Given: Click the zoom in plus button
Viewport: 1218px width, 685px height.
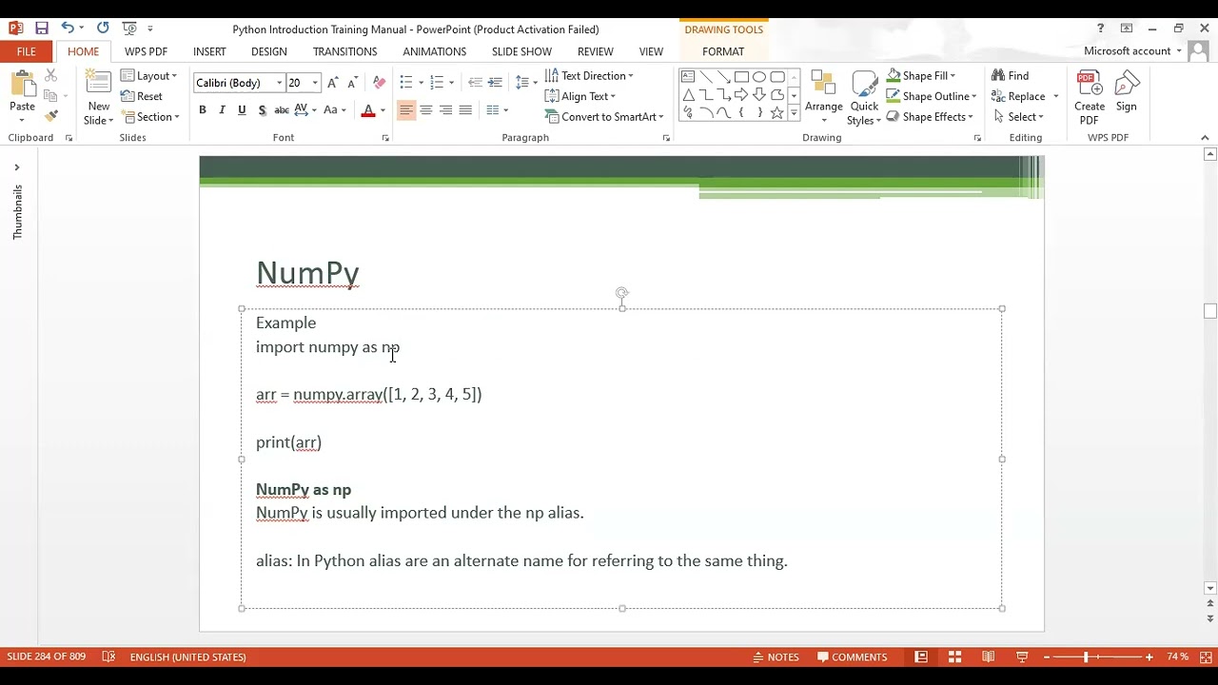Looking at the screenshot, I should point(1149,656).
